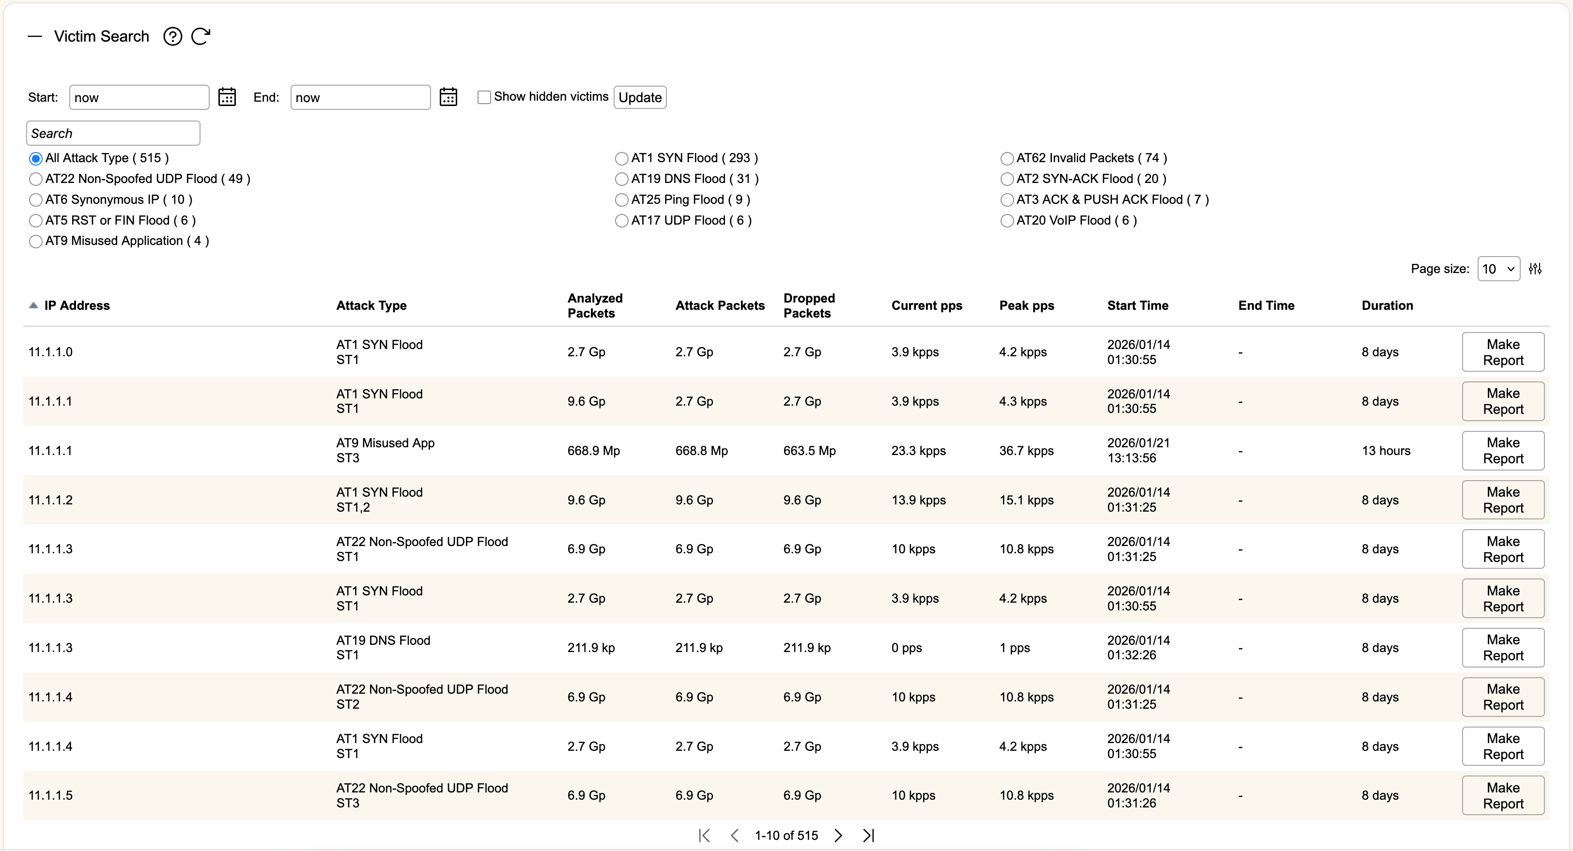Open Victim Search help icon
This screenshot has width=1573, height=851.
pos(173,37)
